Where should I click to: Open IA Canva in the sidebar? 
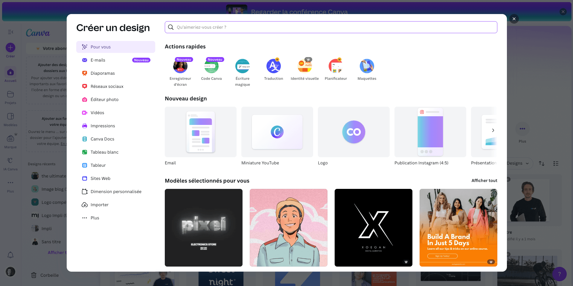[10, 163]
